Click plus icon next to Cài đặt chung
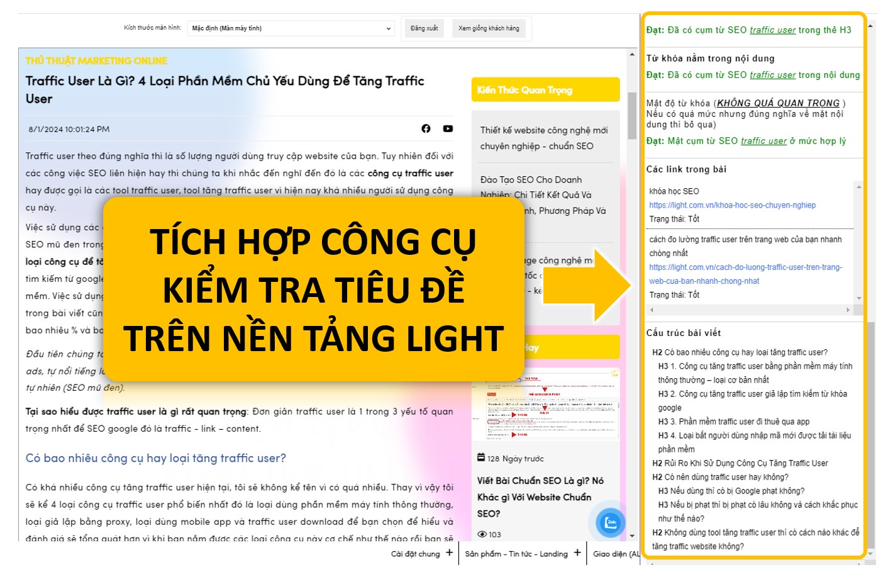The height and width of the screenshot is (577, 888). (x=449, y=552)
